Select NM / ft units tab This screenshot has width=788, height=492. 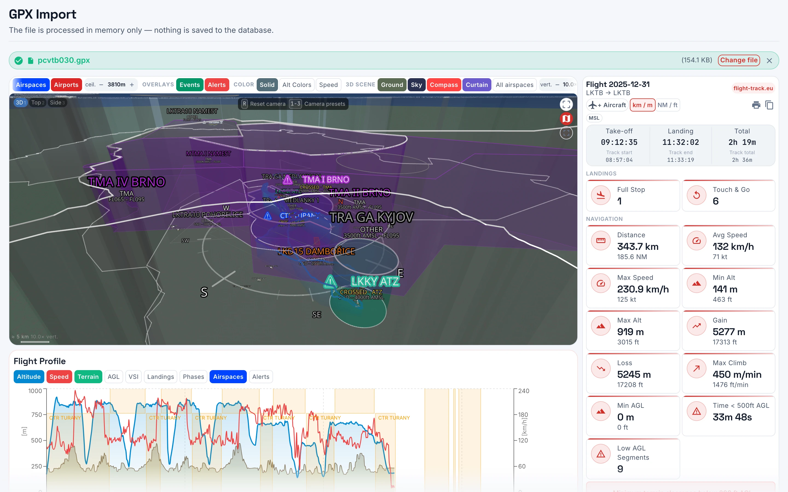[x=667, y=105]
